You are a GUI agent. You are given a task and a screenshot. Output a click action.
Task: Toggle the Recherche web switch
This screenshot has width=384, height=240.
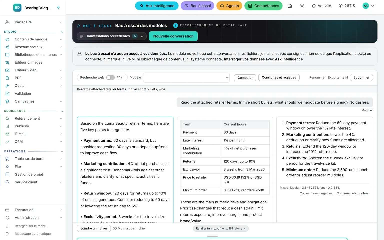pos(110,78)
